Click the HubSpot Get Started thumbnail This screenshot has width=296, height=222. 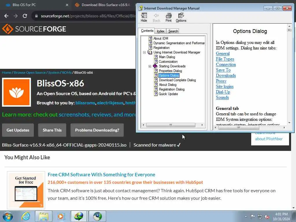[x=26, y=190]
